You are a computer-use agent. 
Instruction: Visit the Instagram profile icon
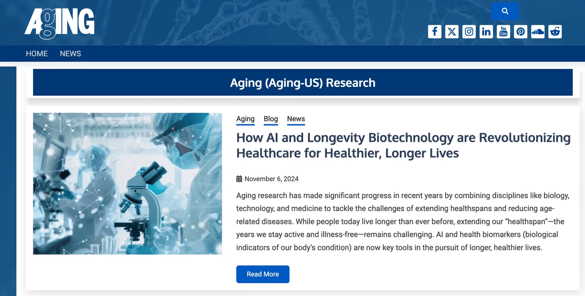click(x=469, y=32)
